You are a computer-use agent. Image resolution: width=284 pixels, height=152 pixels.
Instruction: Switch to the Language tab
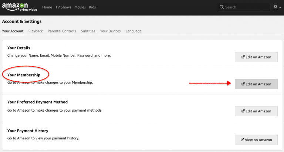click(133, 31)
